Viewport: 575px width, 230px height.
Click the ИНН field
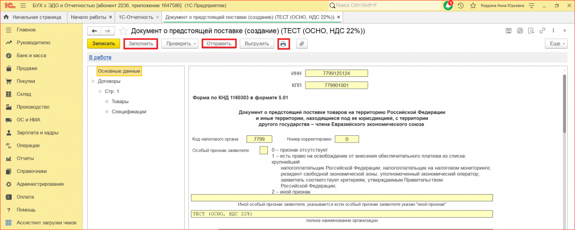pyautogui.click(x=336, y=73)
